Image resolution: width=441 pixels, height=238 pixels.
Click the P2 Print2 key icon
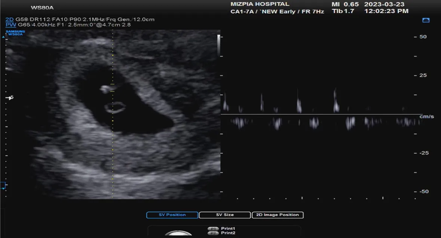click(x=213, y=233)
